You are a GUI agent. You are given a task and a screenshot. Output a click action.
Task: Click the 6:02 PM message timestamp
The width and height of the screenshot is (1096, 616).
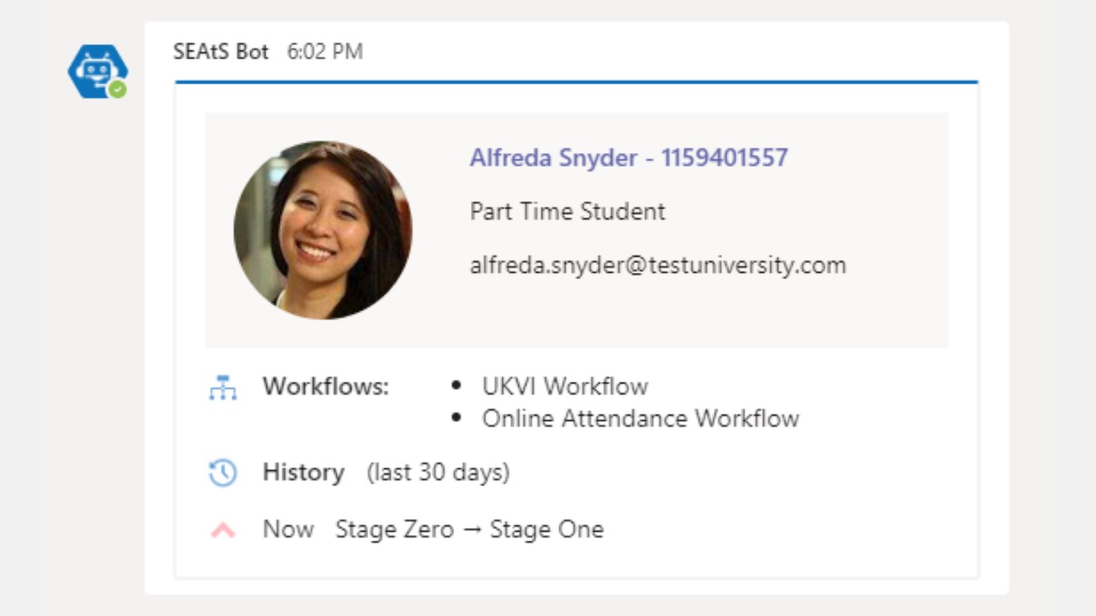325,52
